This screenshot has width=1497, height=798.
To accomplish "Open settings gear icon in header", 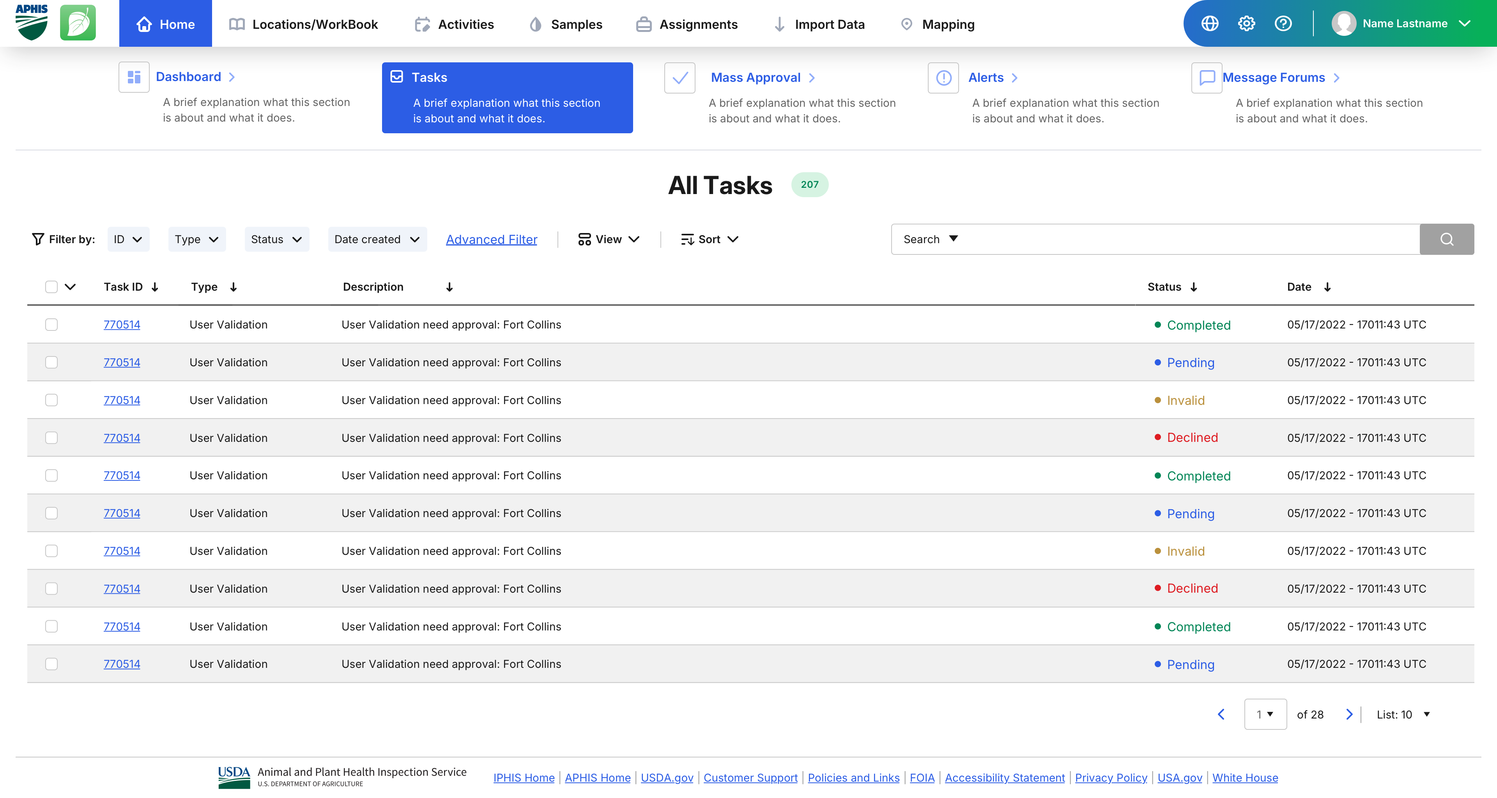I will coord(1247,24).
